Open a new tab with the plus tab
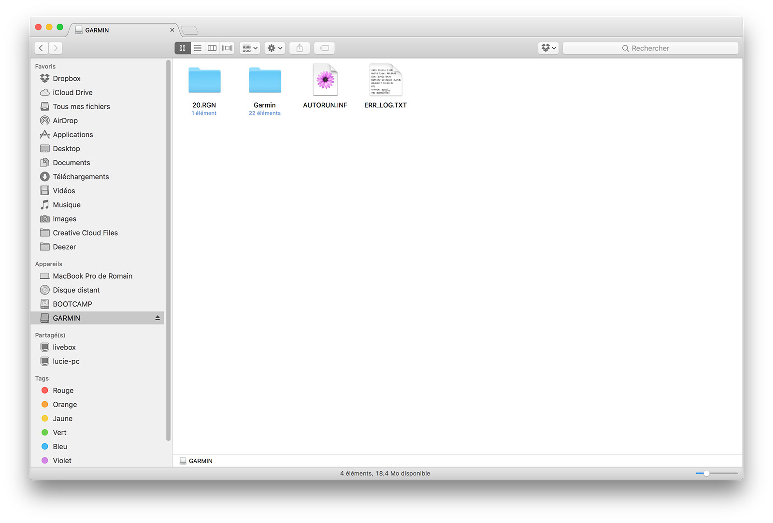Viewport: 773px width, 523px height. pyautogui.click(x=189, y=30)
